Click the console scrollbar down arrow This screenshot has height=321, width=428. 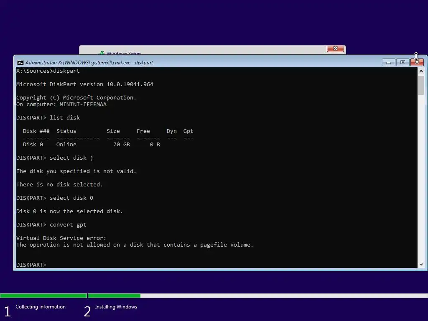point(421,264)
